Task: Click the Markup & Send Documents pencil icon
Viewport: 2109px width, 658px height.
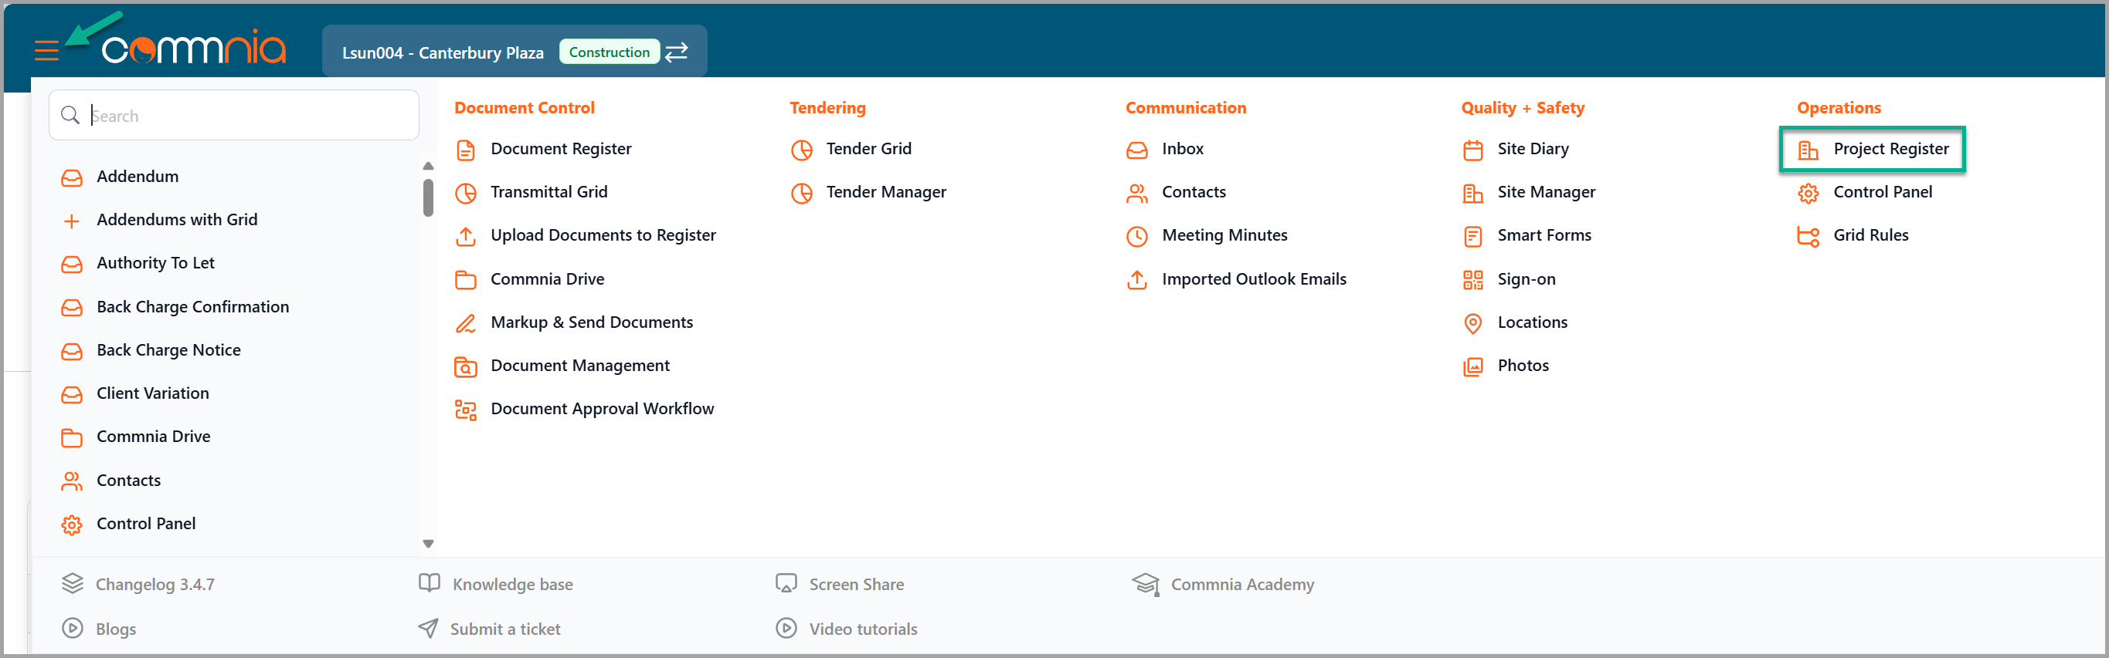Action: tap(465, 323)
